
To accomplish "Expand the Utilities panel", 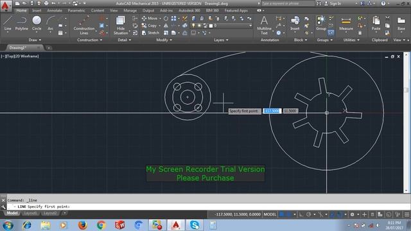I will coord(351,40).
